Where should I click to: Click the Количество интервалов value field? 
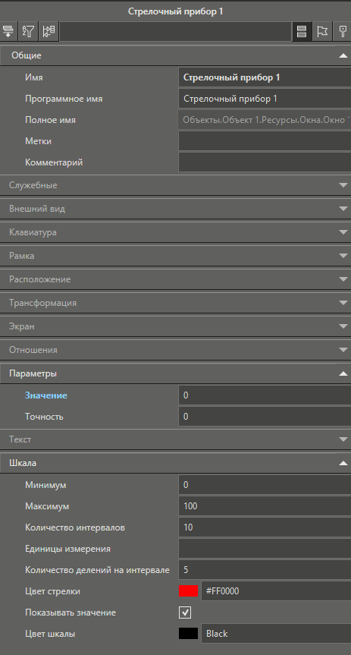pyautogui.click(x=265, y=527)
